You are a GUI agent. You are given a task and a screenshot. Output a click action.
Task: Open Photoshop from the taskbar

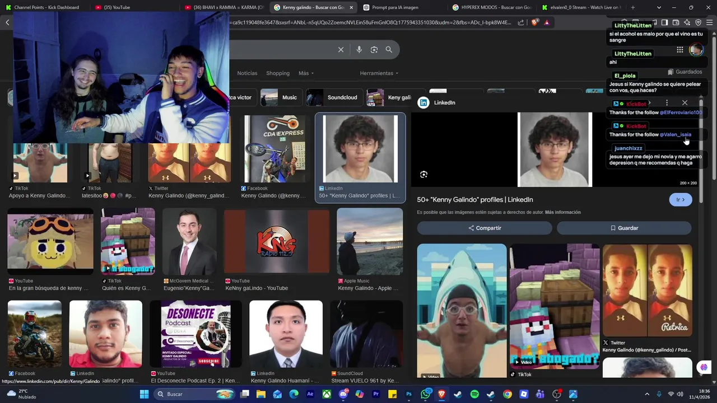pos(409,394)
